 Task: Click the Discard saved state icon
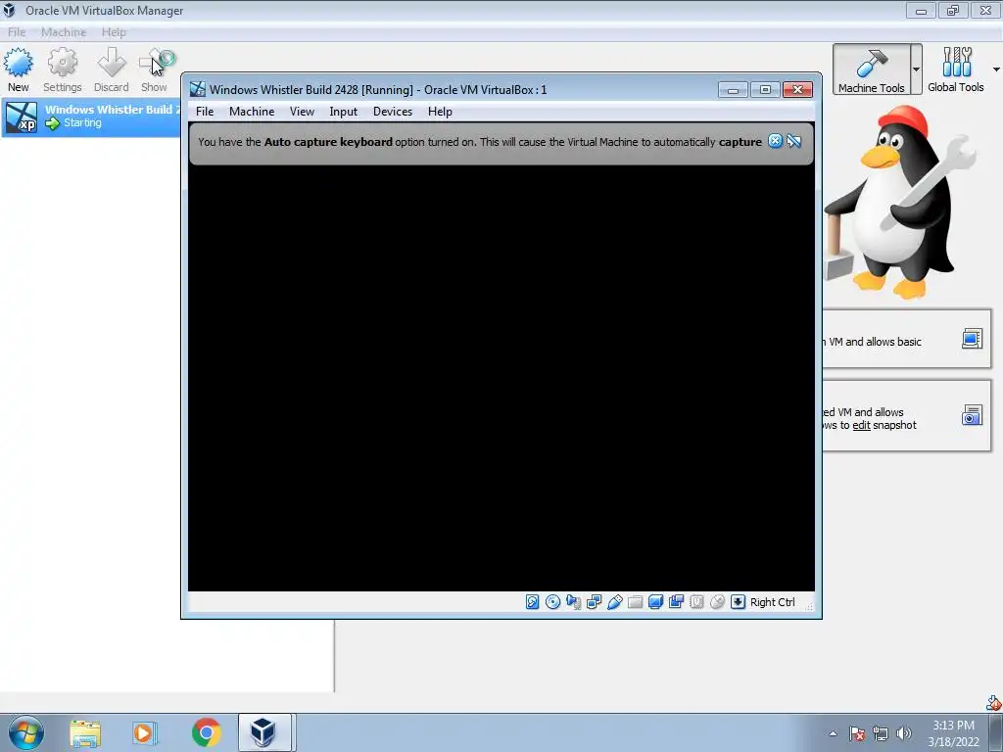(112, 64)
